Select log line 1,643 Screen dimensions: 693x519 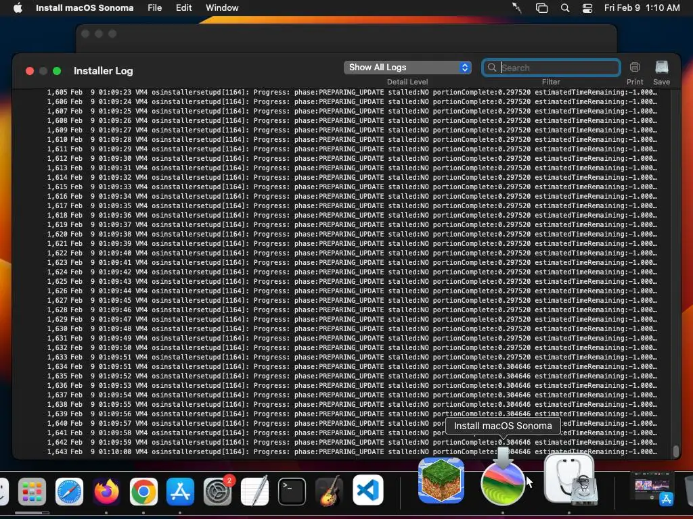pos(352,451)
